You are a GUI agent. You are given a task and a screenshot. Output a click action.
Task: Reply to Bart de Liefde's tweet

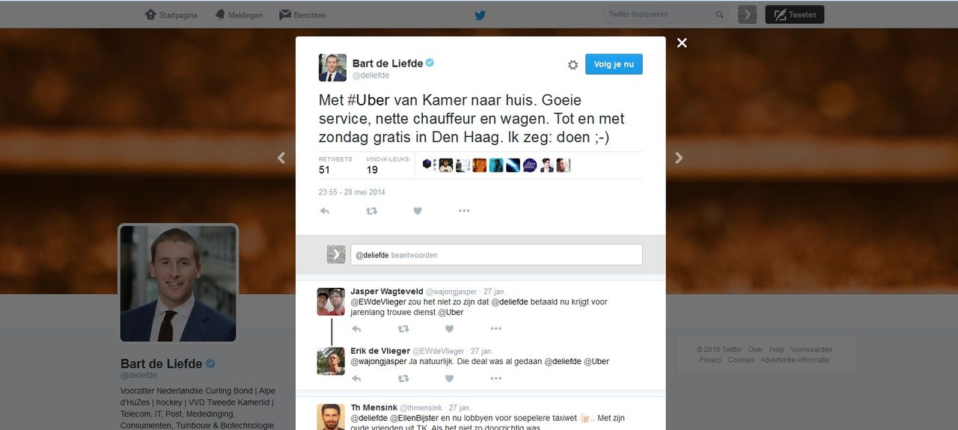324,211
